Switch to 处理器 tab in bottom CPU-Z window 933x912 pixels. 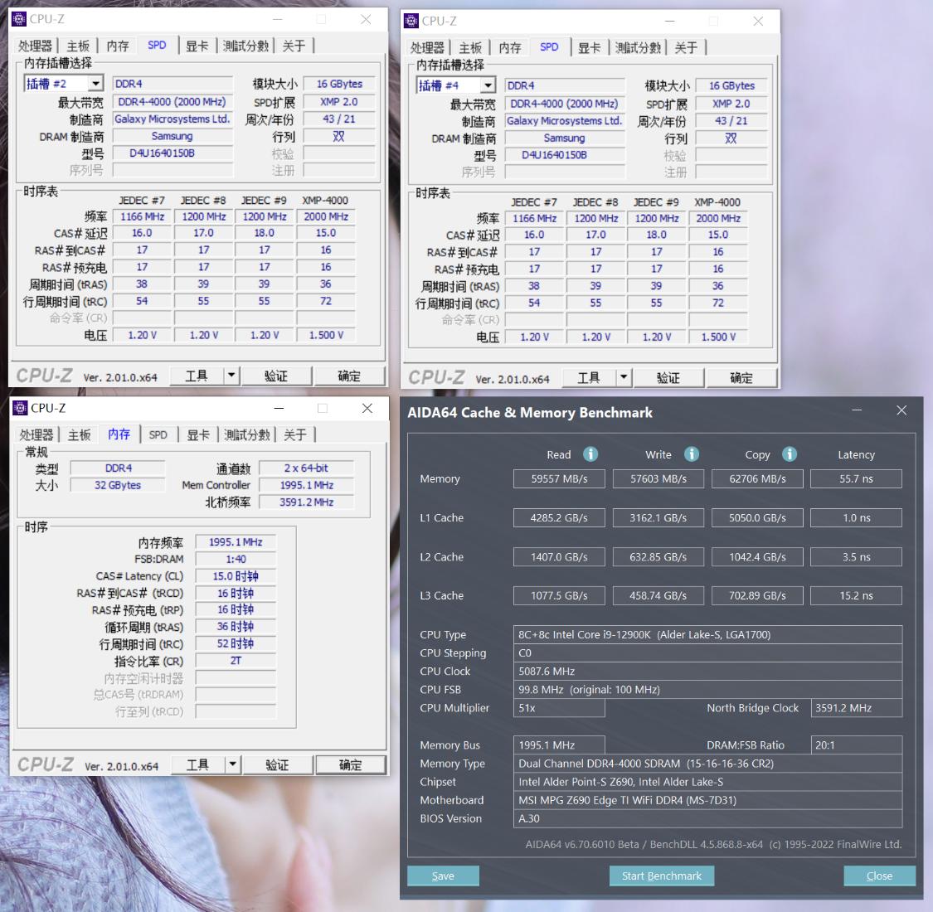[x=36, y=435]
